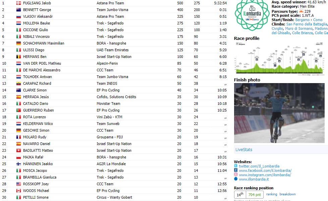Open the Muro di Sormano climb link

299,28
